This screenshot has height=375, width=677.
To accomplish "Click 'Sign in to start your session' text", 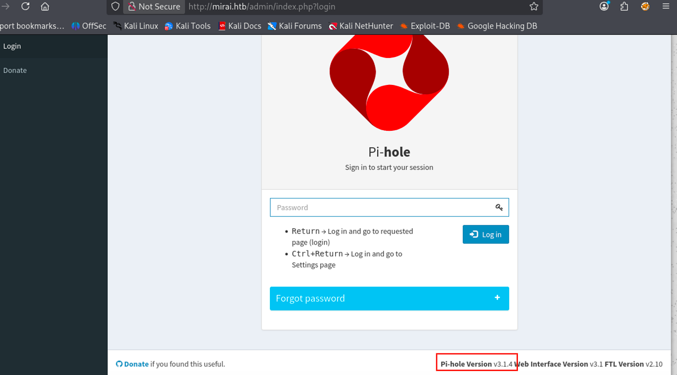I will pos(389,167).
